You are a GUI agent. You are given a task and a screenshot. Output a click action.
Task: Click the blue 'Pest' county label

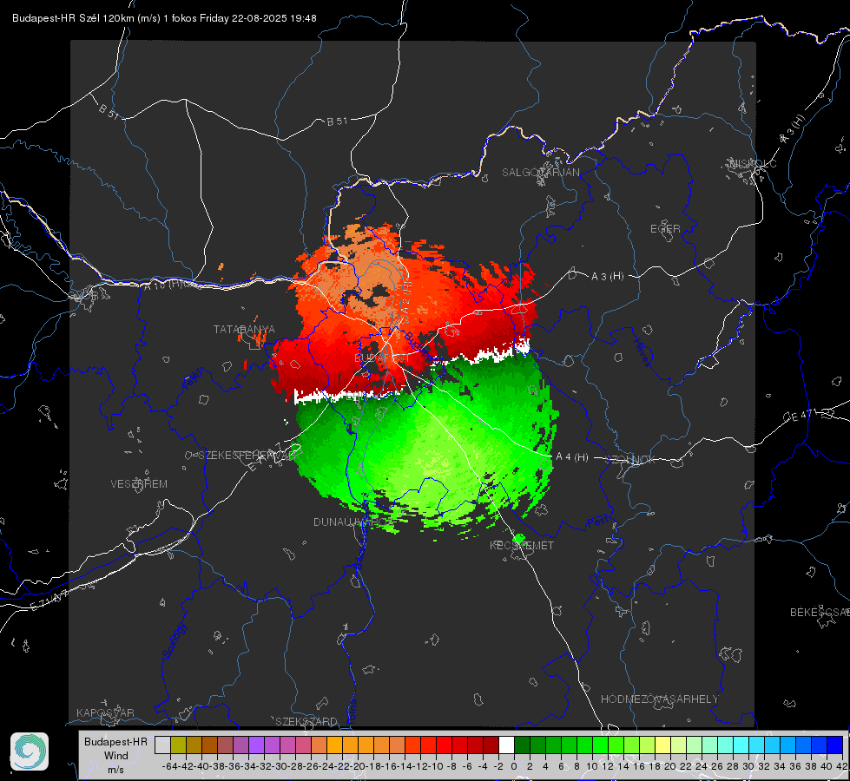(596, 522)
